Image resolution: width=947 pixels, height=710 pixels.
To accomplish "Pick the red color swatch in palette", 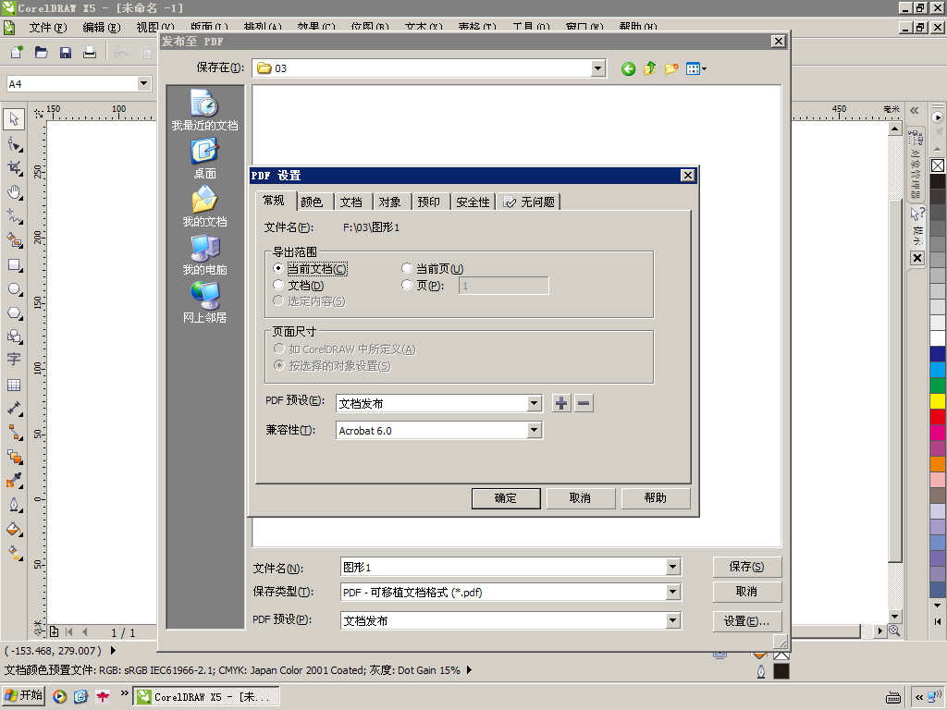I will 938,417.
